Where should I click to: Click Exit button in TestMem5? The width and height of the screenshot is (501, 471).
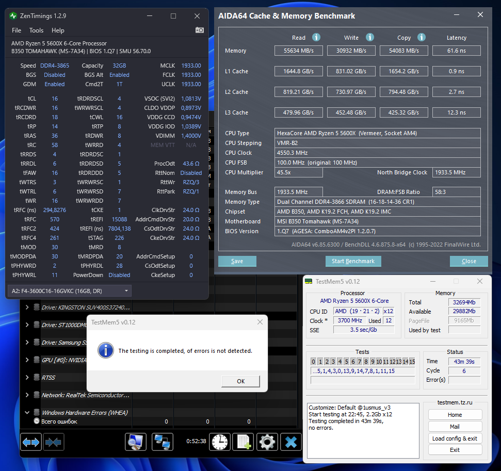(455, 450)
